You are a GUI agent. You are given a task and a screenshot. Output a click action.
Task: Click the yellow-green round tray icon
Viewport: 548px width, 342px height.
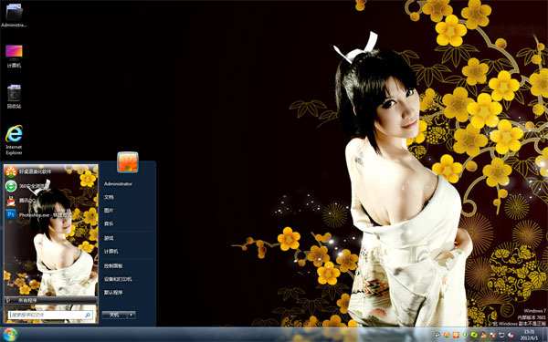pyautogui.click(x=474, y=335)
